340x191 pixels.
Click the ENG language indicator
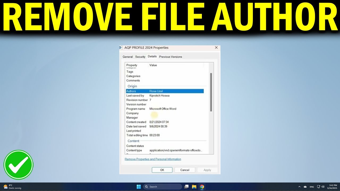point(312,187)
